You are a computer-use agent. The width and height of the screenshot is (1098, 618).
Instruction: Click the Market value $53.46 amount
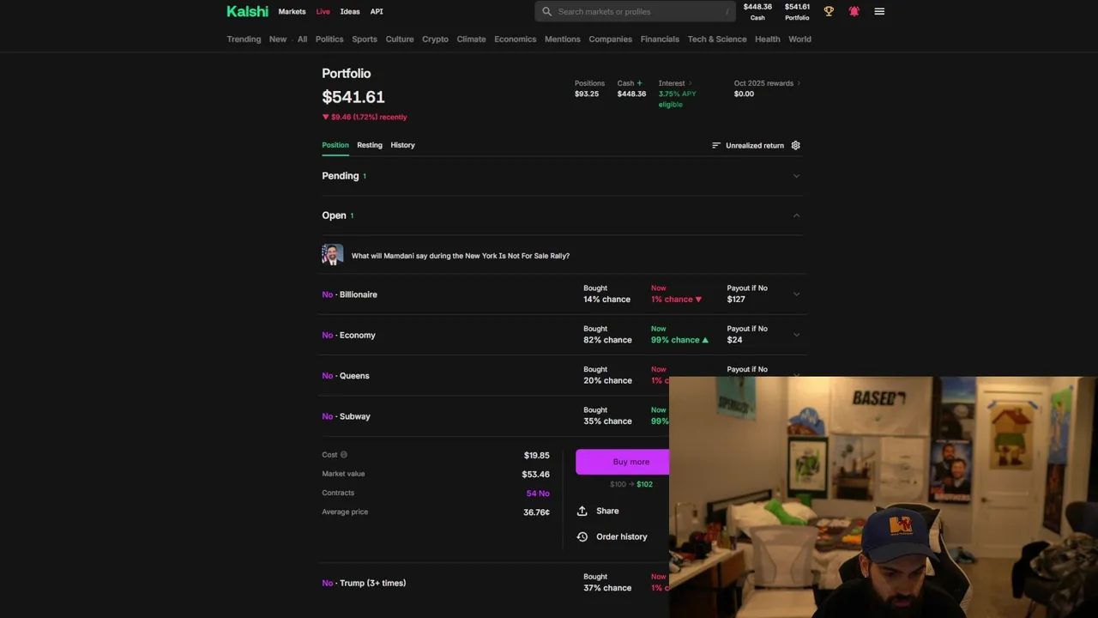(x=536, y=474)
